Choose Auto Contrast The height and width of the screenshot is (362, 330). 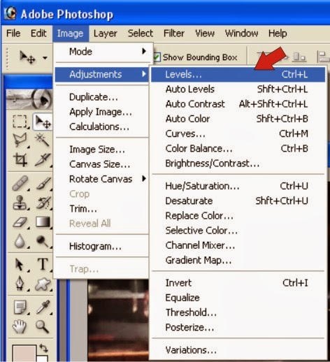(x=238, y=104)
